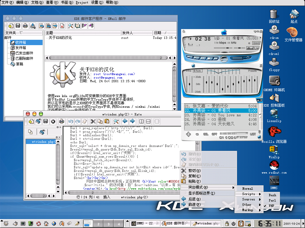The width and height of the screenshot is (305, 228).
Task: Open KMail address book toolbar icon
Action: pyautogui.click(x=77, y=26)
